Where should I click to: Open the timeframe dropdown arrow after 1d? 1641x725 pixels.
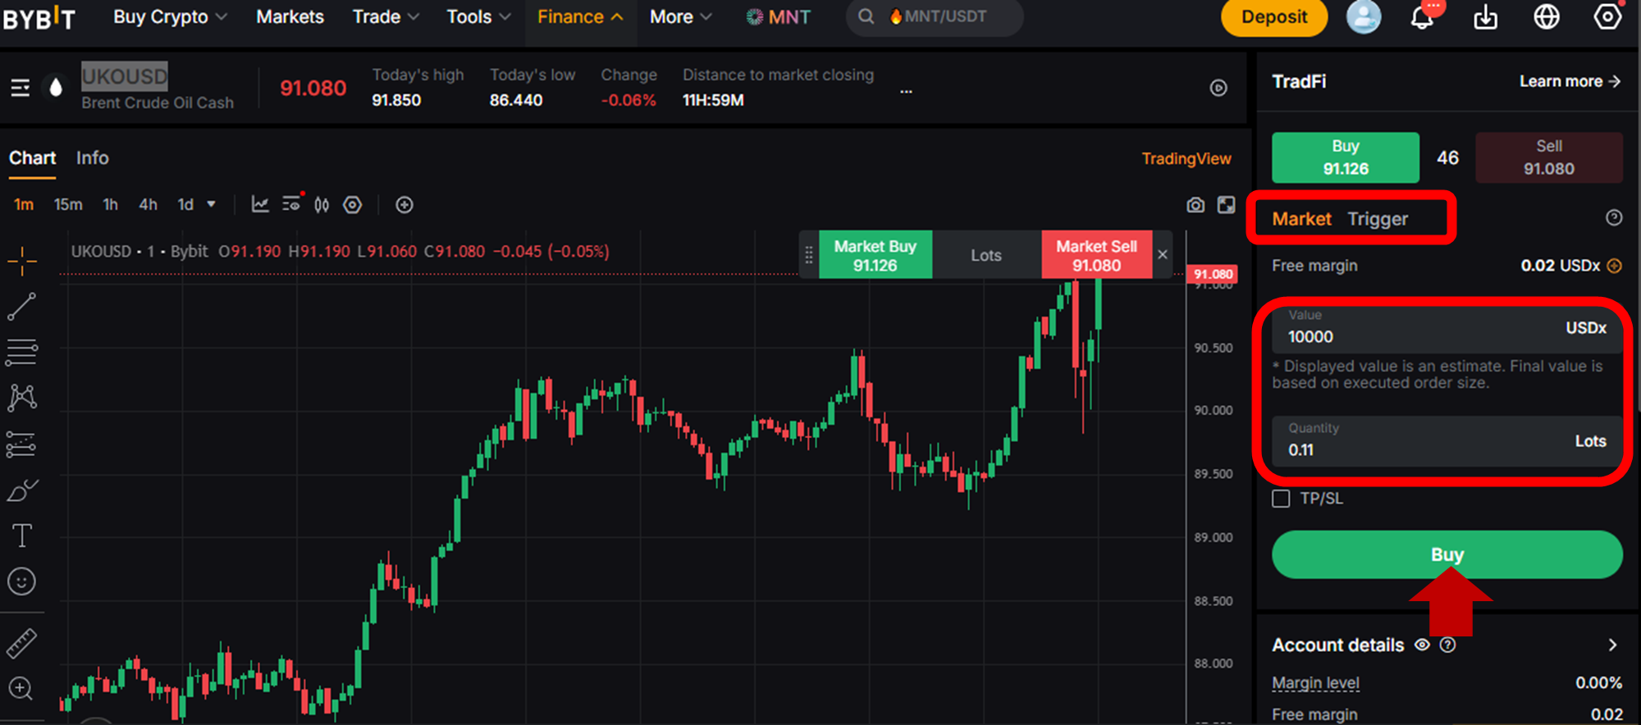pos(211,204)
